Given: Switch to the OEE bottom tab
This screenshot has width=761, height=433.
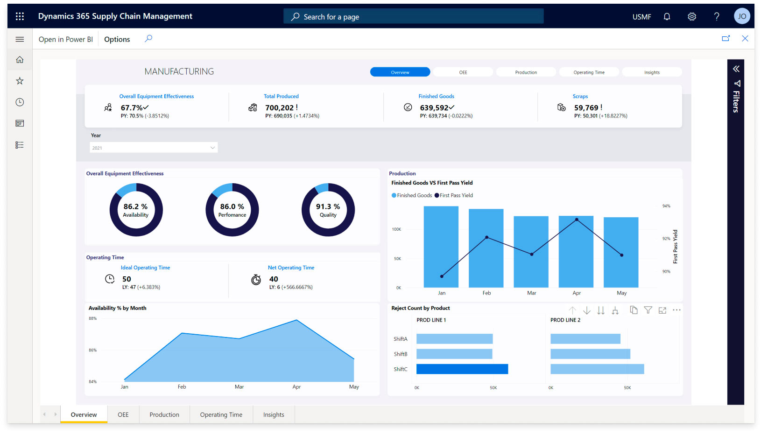Looking at the screenshot, I should (x=123, y=414).
